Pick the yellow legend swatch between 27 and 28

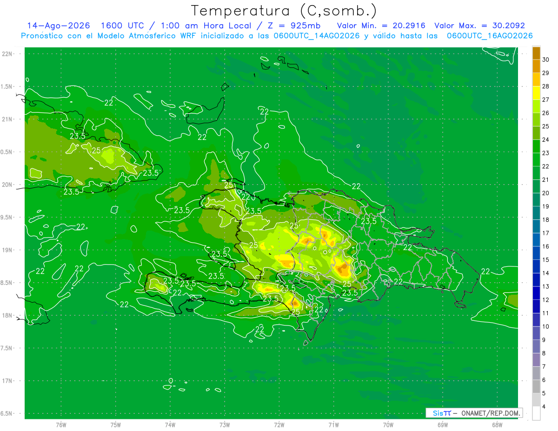(536, 93)
